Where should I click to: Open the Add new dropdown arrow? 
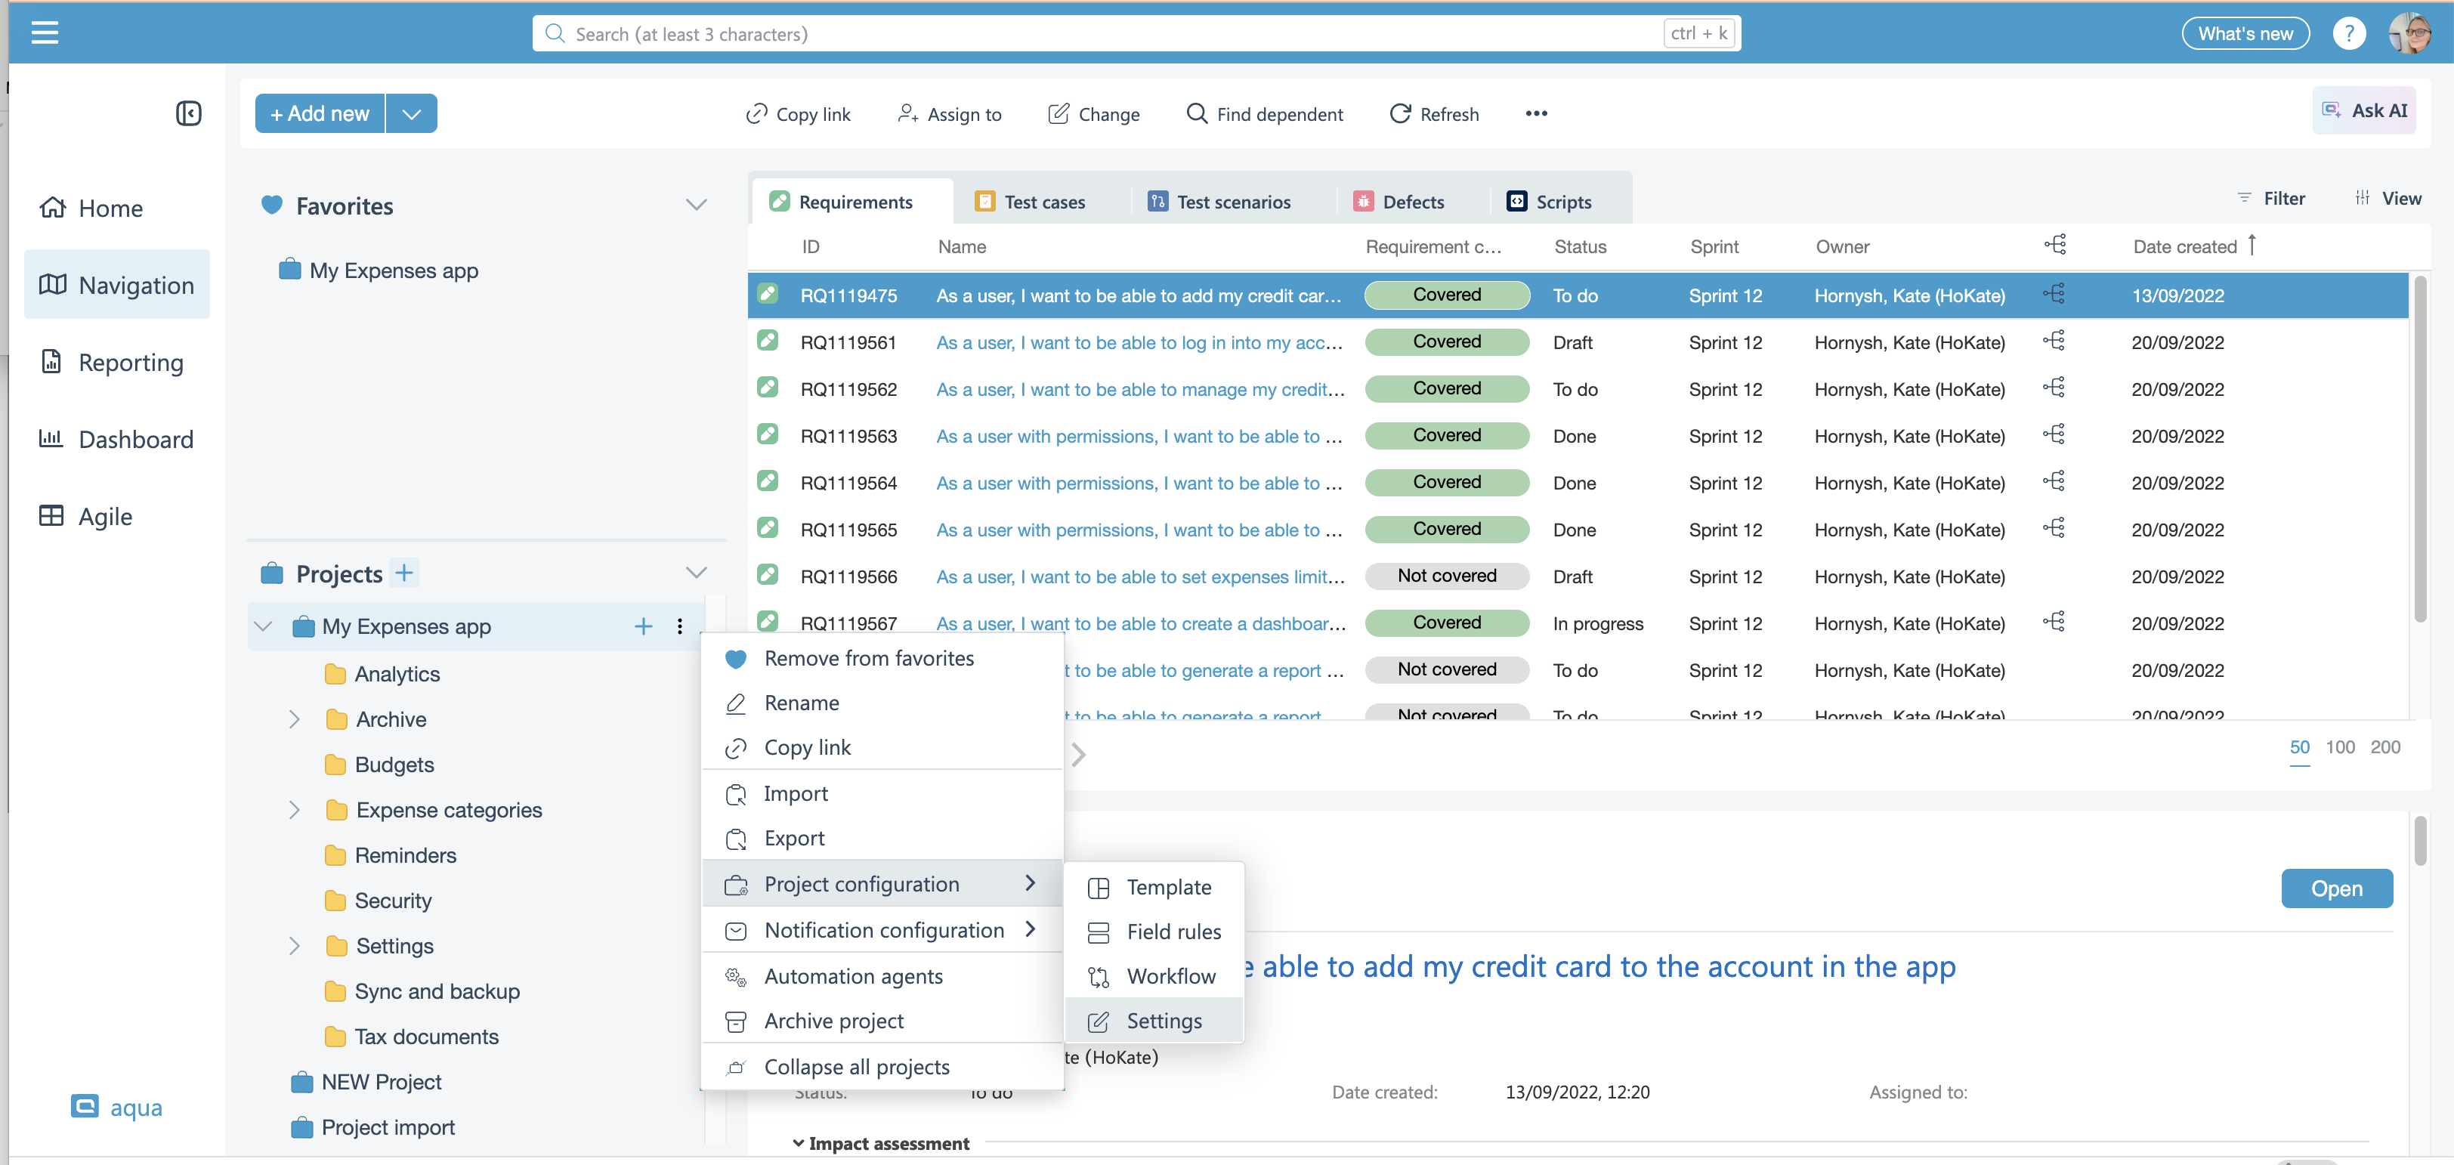[412, 113]
